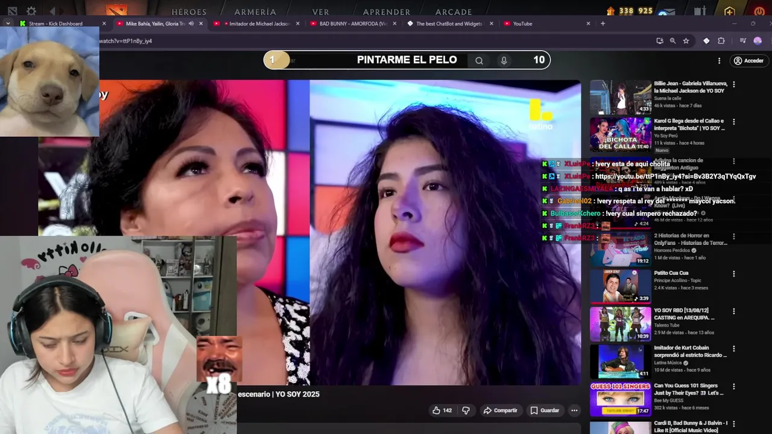Open the ARCADE menu in Dota 2

[x=454, y=11]
